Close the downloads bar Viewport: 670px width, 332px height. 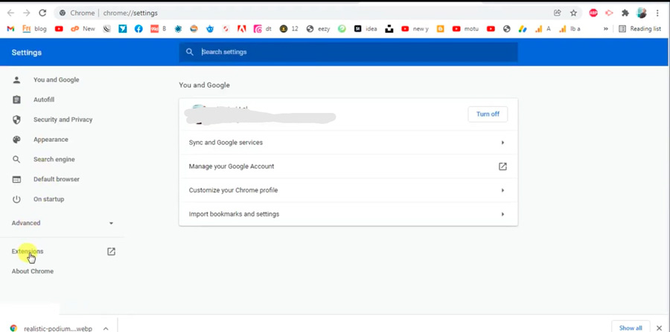click(659, 328)
